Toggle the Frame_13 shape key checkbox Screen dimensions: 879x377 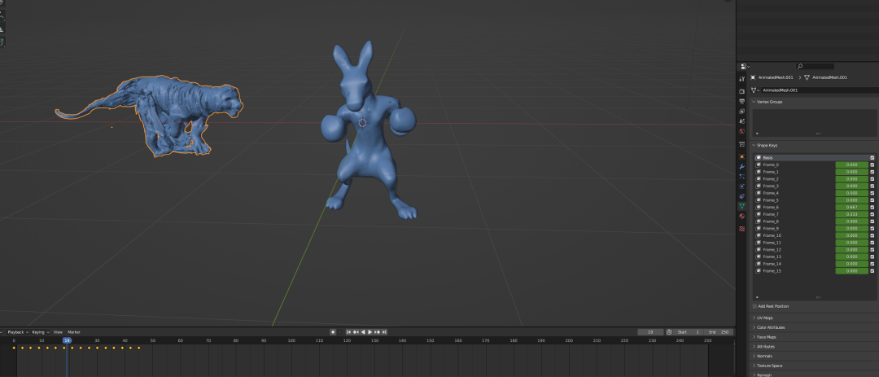pyautogui.click(x=872, y=256)
